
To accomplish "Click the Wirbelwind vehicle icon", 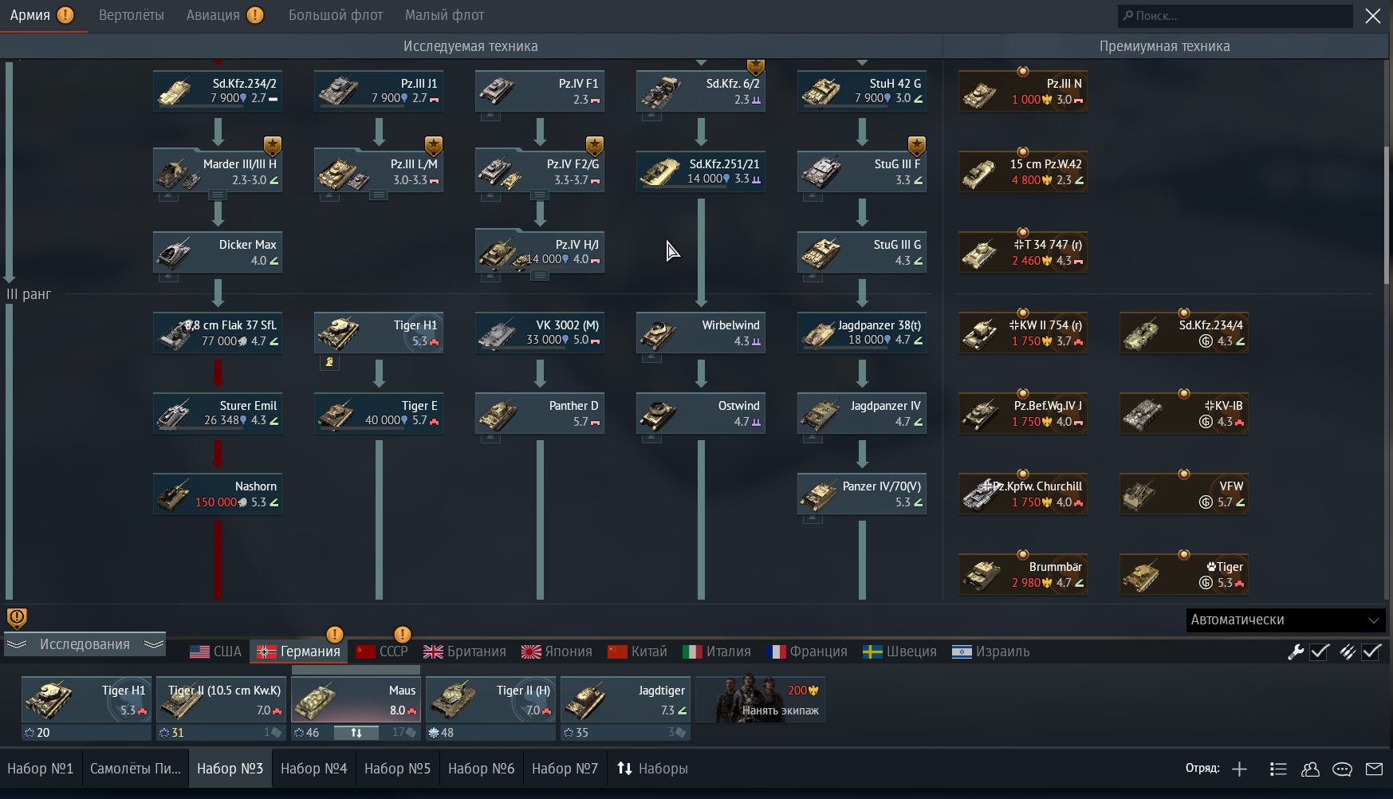I will point(659,335).
